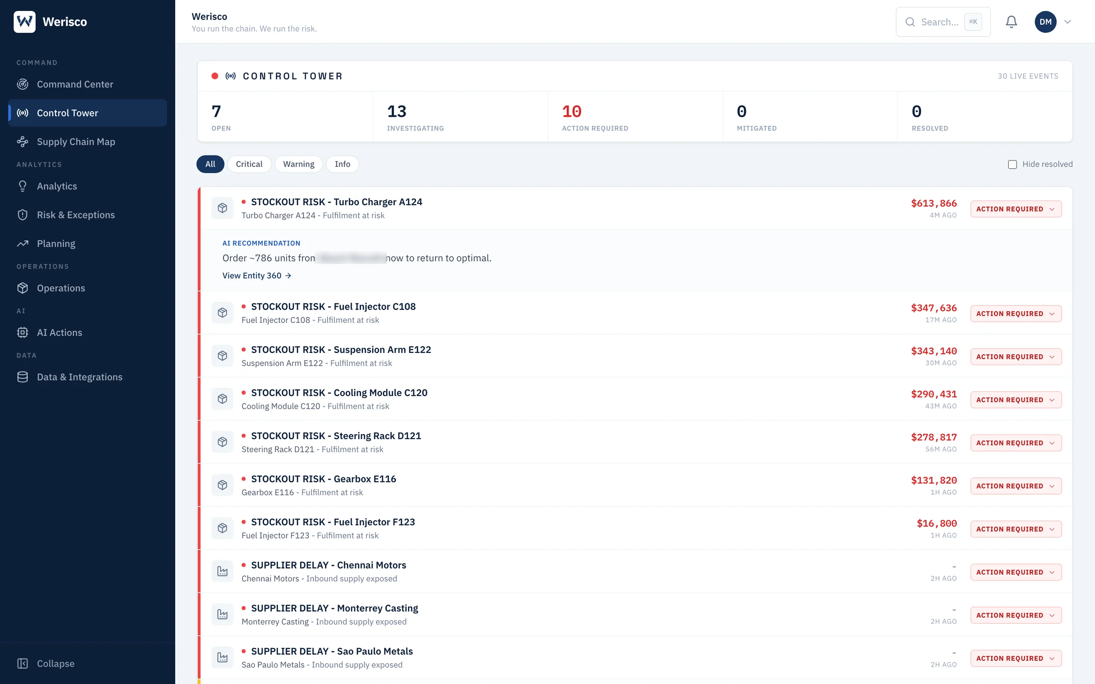Select the All filter tab

pos(210,164)
